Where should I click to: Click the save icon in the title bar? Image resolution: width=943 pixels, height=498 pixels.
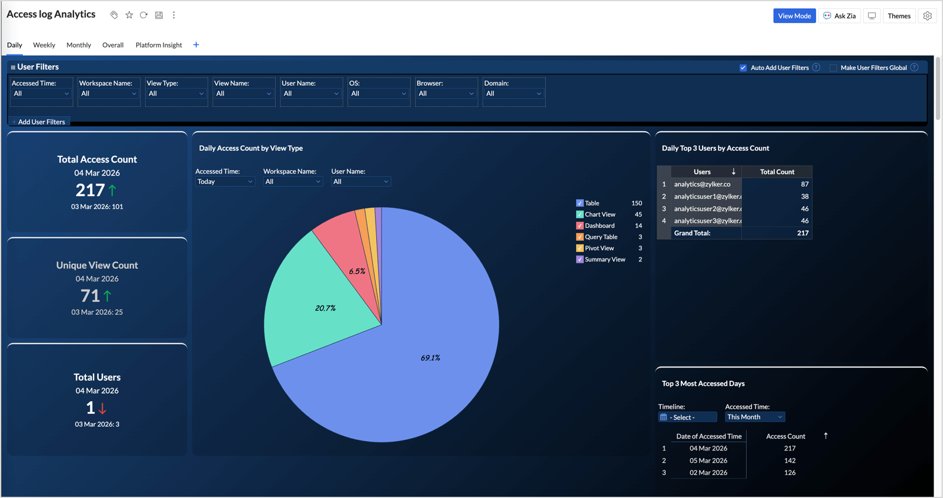click(159, 15)
